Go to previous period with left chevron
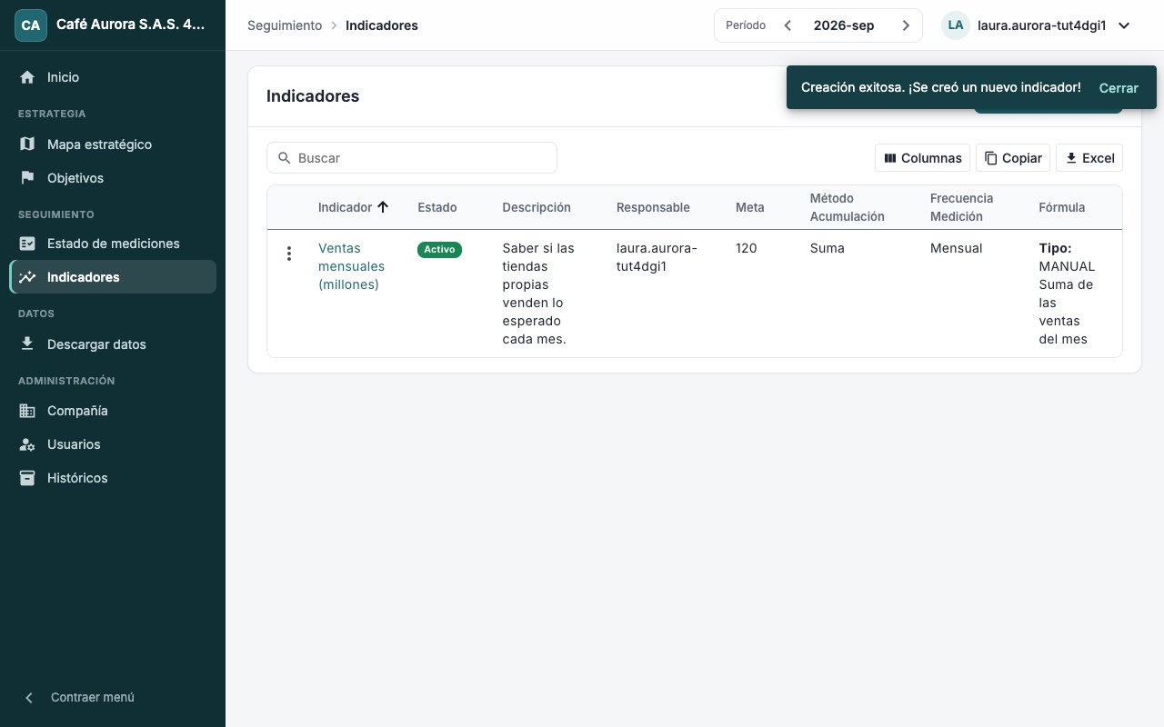Image resolution: width=1164 pixels, height=727 pixels. point(788,25)
